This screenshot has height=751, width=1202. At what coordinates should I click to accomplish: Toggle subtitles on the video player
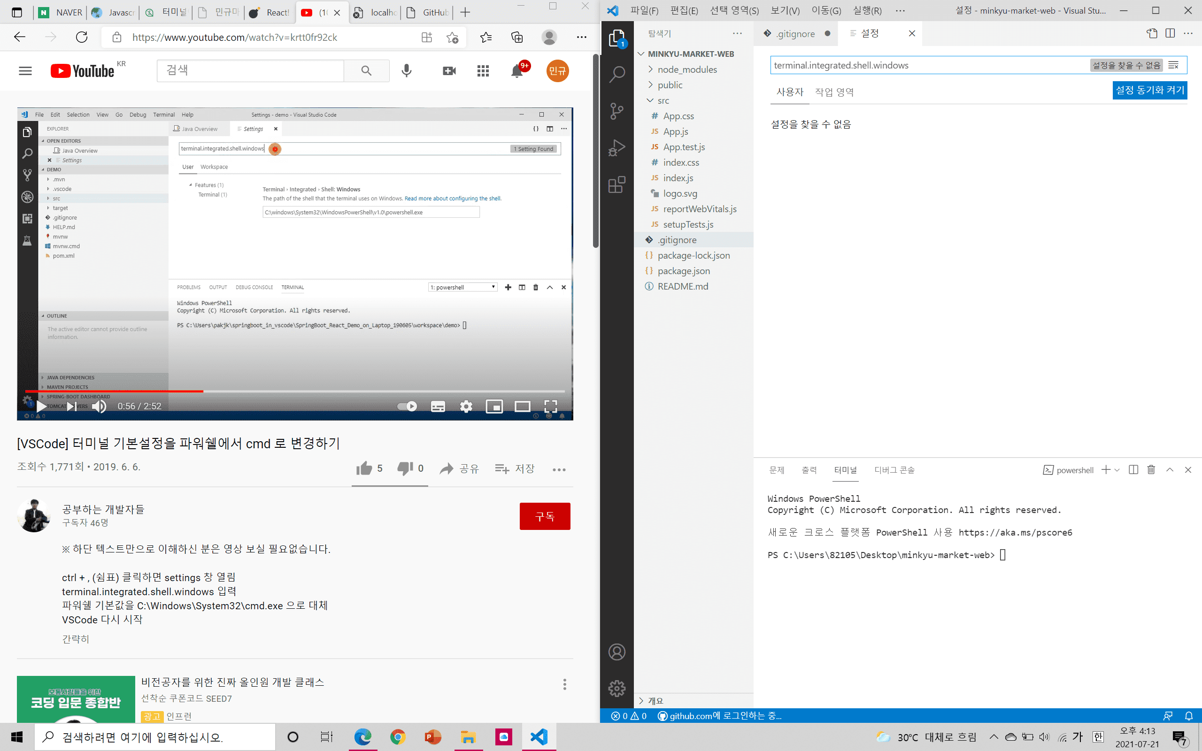(x=438, y=407)
